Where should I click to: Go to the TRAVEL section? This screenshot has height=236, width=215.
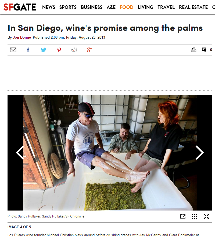[166, 7]
